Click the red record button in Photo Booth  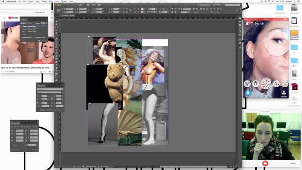point(265,163)
